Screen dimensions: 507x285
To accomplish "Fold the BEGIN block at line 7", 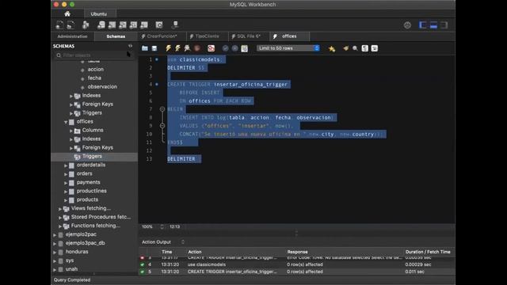I will pos(162,109).
